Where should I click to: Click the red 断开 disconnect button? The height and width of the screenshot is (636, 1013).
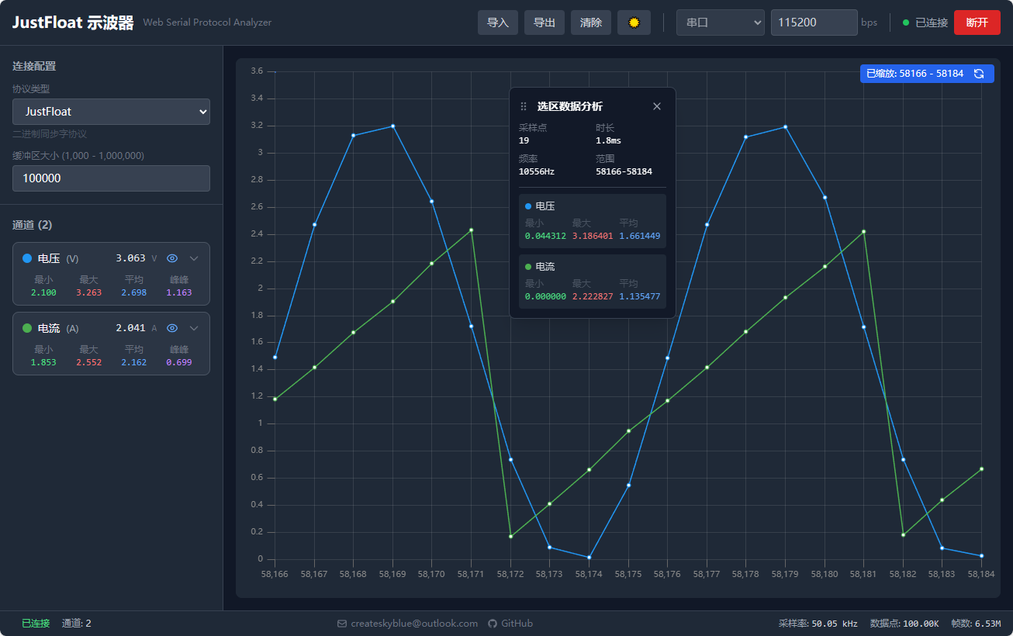coord(977,22)
